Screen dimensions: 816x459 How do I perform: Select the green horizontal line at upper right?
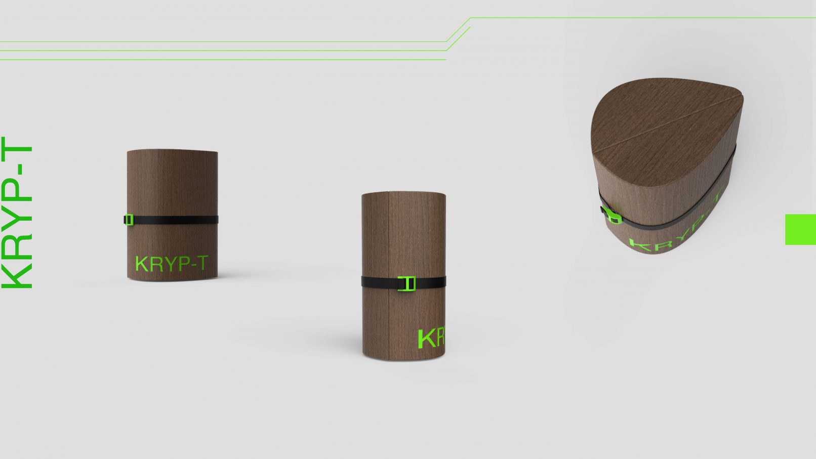(643, 18)
